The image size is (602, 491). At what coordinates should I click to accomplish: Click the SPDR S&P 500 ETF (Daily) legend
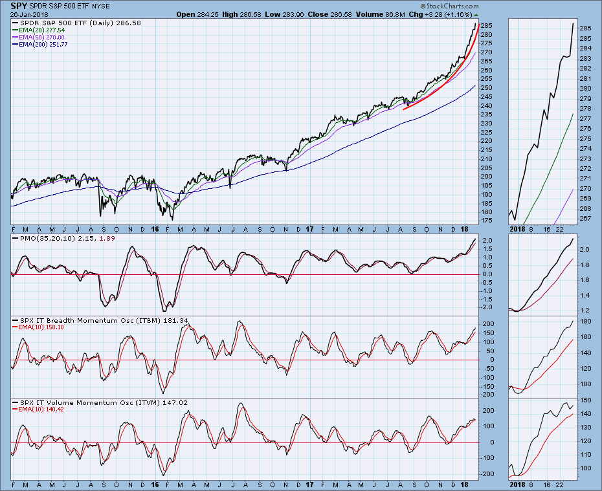tap(77, 23)
